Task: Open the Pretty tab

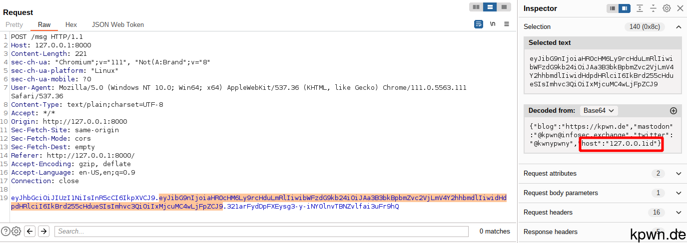Action: (14, 24)
